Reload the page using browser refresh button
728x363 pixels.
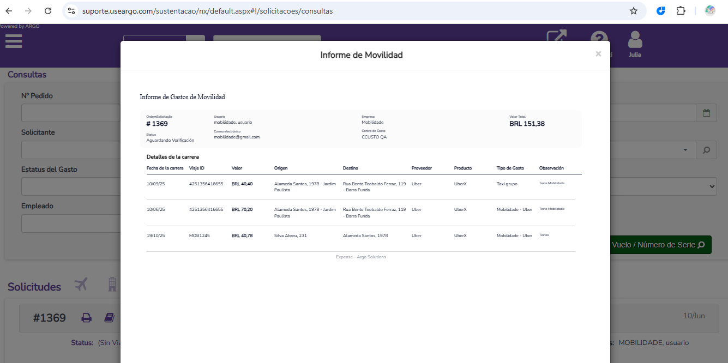[x=48, y=11]
